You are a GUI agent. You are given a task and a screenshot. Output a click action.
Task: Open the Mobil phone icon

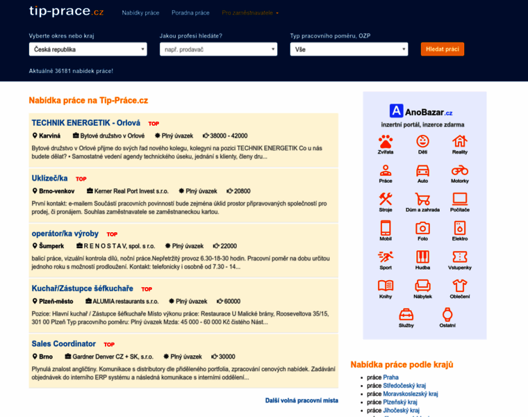click(386, 228)
